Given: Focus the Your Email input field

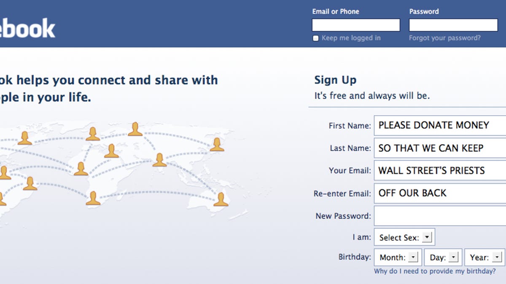Looking at the screenshot, I should (440, 170).
